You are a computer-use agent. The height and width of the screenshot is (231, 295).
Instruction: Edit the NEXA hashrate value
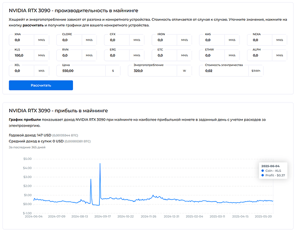(259, 40)
